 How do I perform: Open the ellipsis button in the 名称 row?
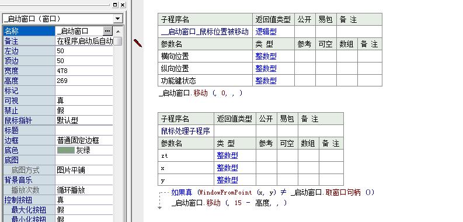(108, 31)
